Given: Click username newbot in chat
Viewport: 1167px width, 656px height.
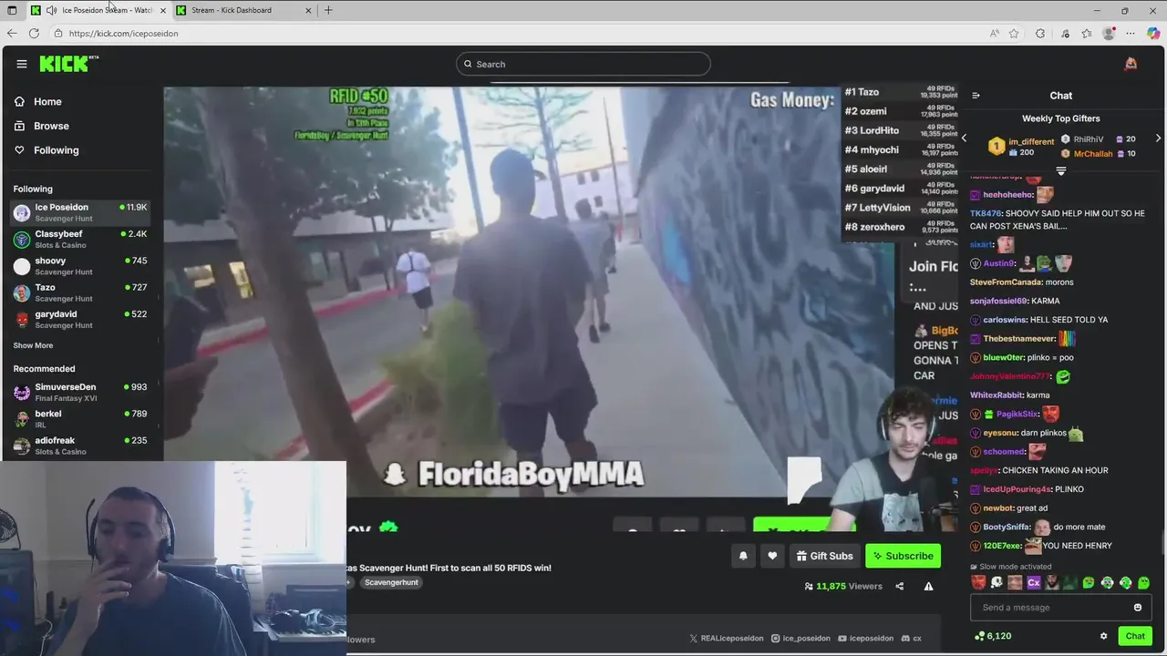Looking at the screenshot, I should pos(997,508).
